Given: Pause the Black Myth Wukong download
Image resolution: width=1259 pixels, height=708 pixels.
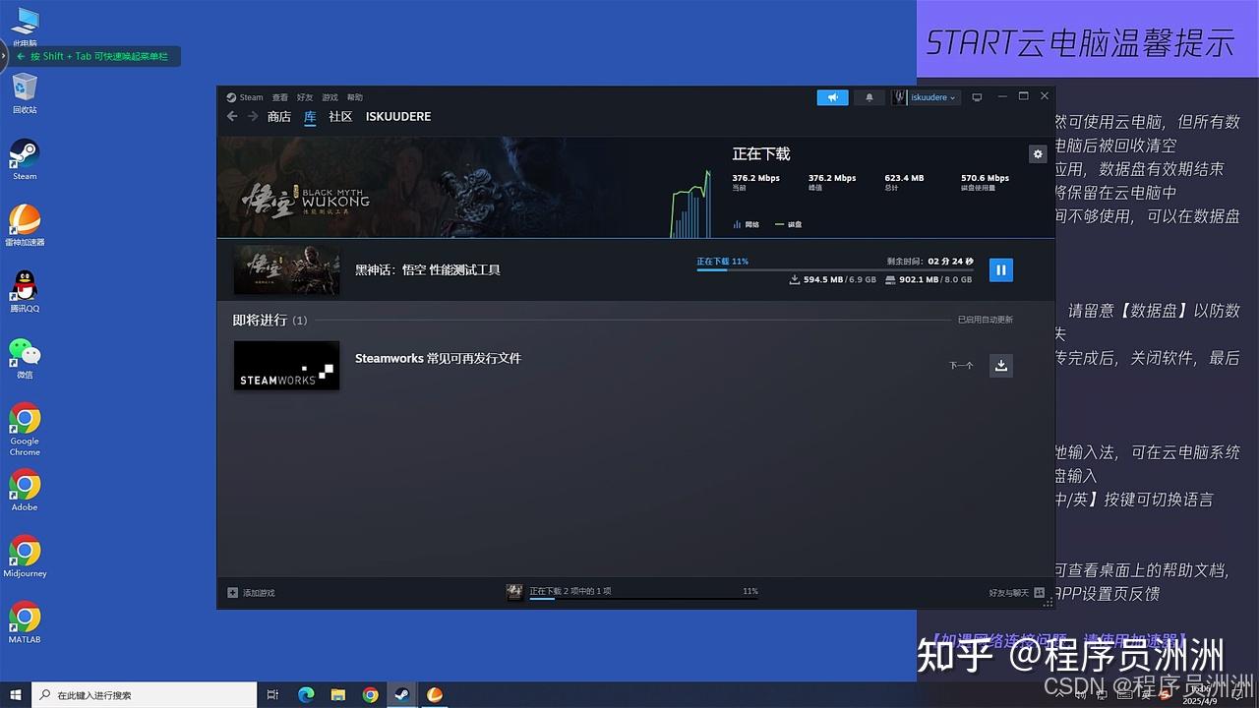Looking at the screenshot, I should click(1000, 269).
